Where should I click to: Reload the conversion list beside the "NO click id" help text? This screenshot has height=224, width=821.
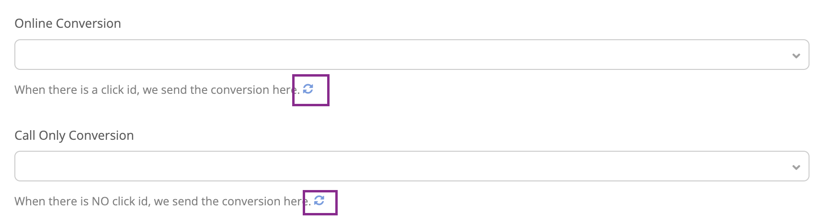pos(319,200)
